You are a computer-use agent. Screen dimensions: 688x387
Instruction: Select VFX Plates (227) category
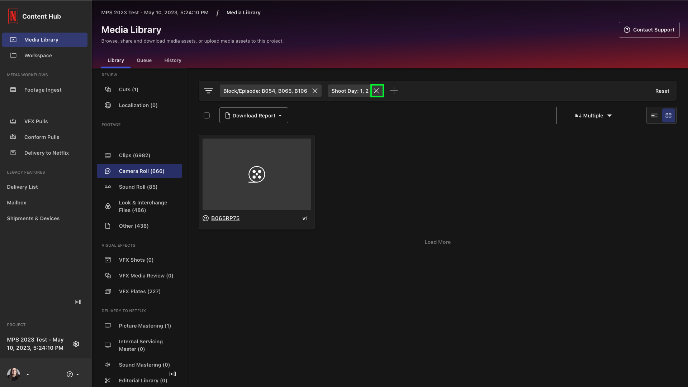[139, 291]
